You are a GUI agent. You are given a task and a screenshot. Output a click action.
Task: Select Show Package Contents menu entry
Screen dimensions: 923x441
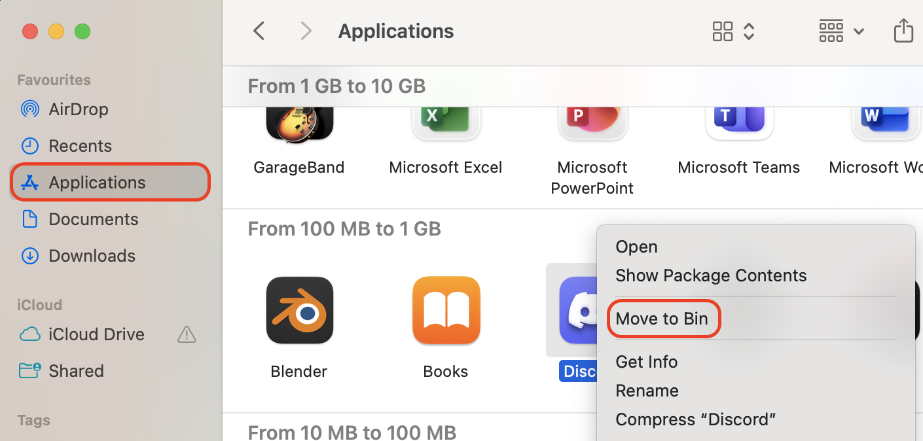(x=711, y=275)
